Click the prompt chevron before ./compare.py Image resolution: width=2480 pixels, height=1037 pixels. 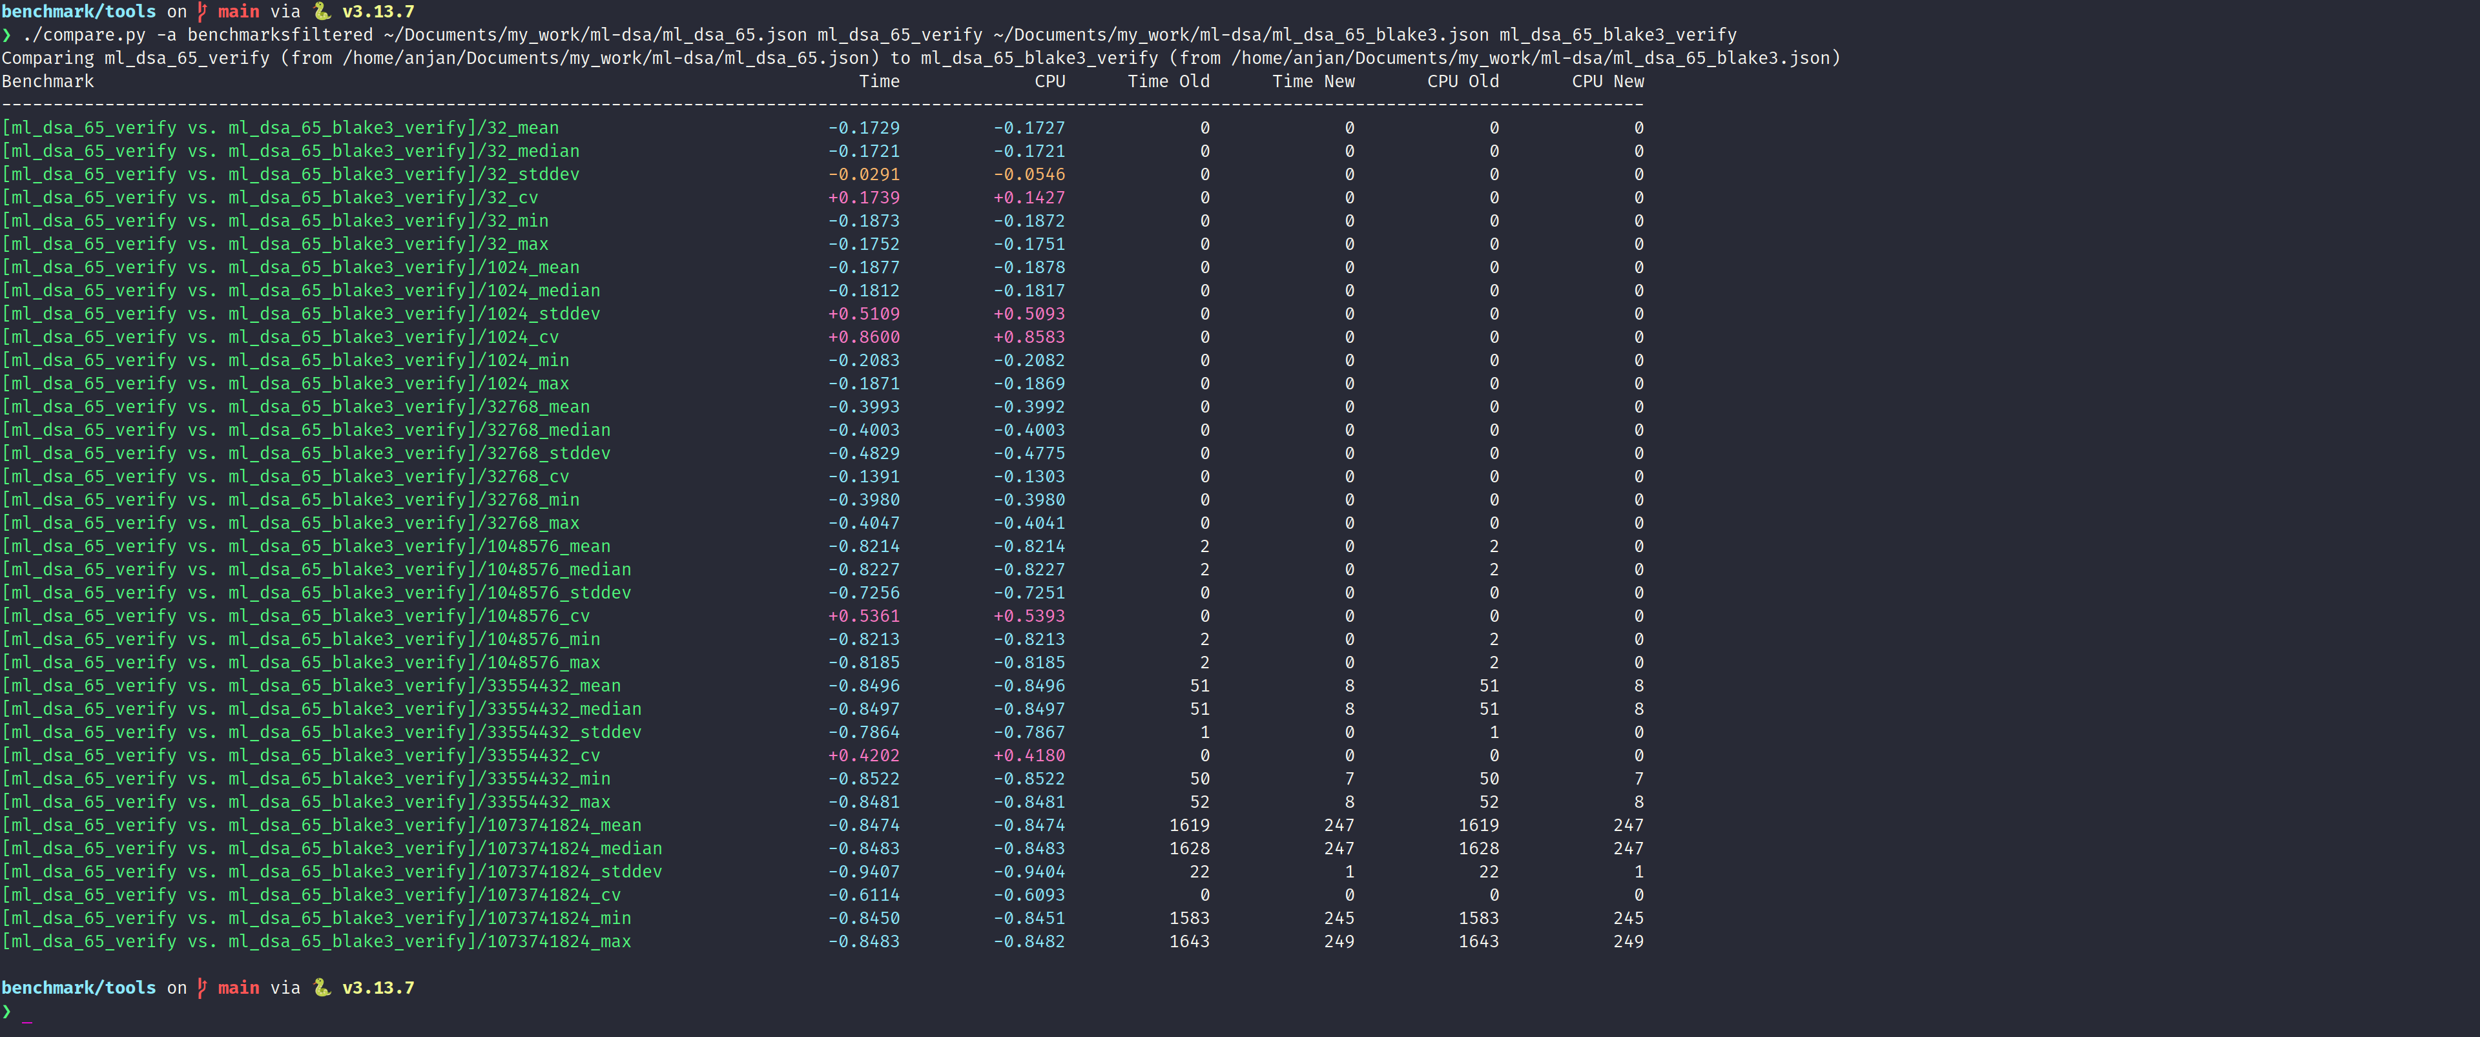click(6, 35)
